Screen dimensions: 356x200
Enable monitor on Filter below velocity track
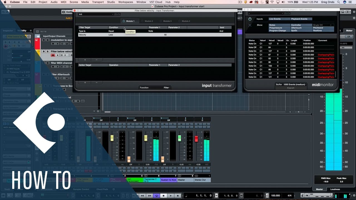57,55
